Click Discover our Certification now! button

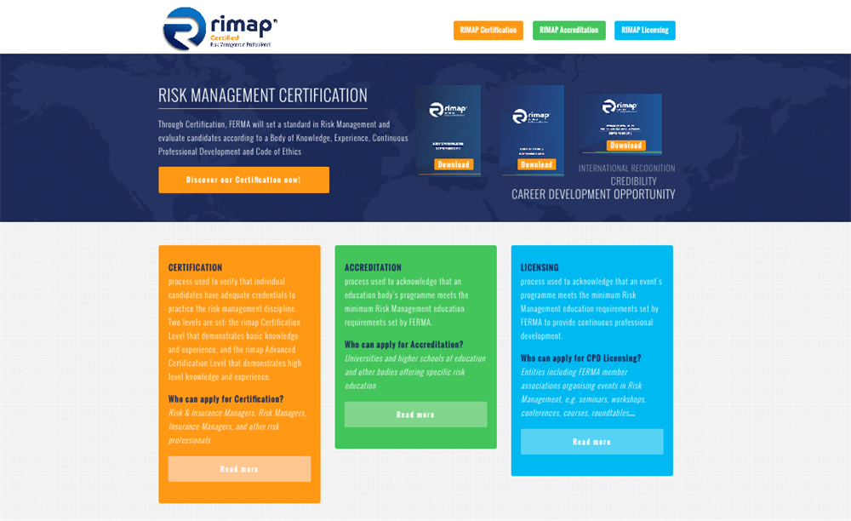point(243,180)
